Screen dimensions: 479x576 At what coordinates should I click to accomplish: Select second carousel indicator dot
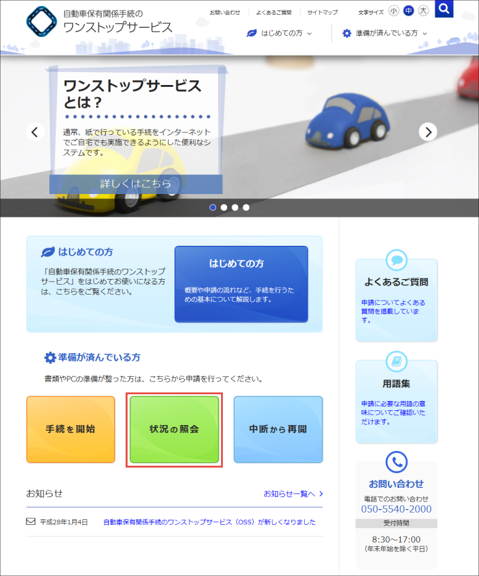click(224, 208)
